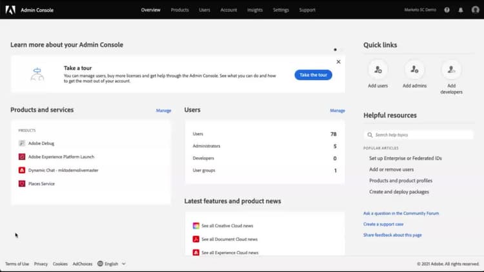This screenshot has height=272, width=484.
Task: Click the Adobe Debug product name
Action: click(x=41, y=143)
